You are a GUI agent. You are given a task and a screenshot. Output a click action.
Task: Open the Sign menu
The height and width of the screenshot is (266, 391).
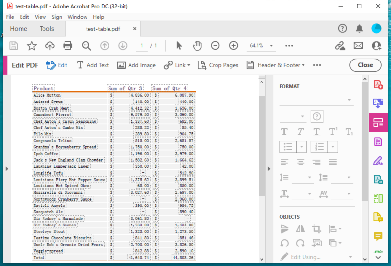(57, 17)
